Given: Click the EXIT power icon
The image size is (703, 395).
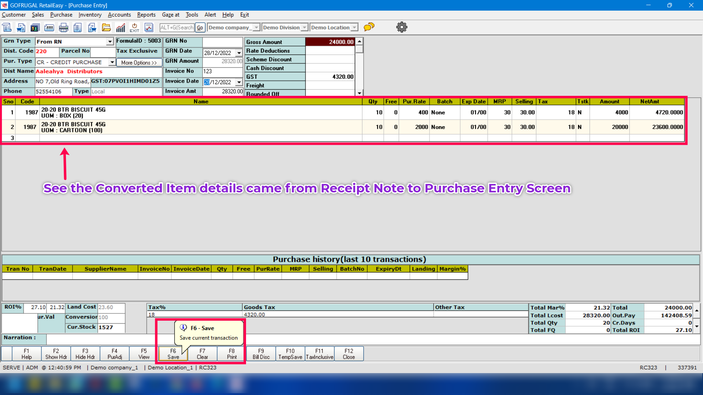Looking at the screenshot, I should click(134, 27).
